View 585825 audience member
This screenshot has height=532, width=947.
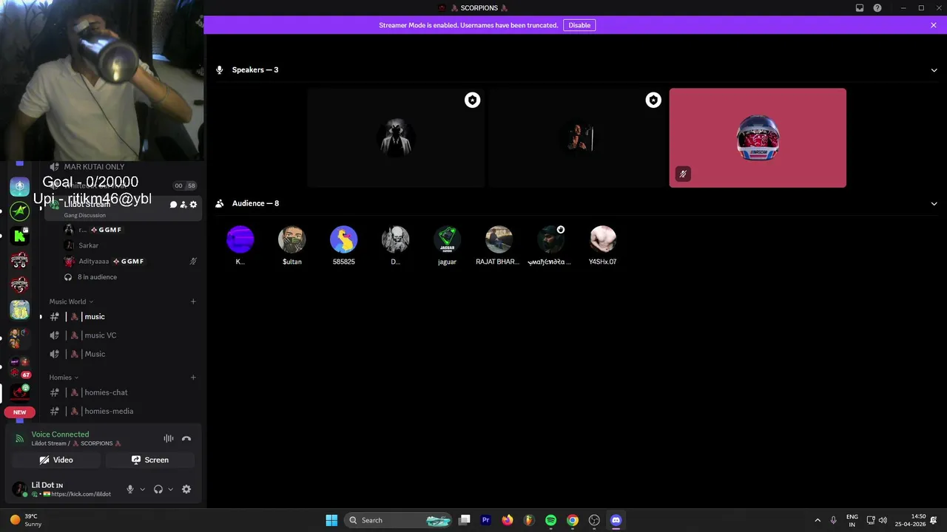343,245
